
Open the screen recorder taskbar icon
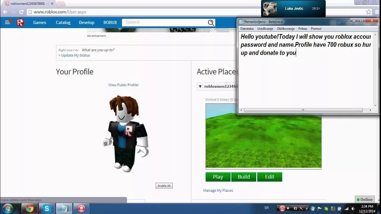[81, 208]
